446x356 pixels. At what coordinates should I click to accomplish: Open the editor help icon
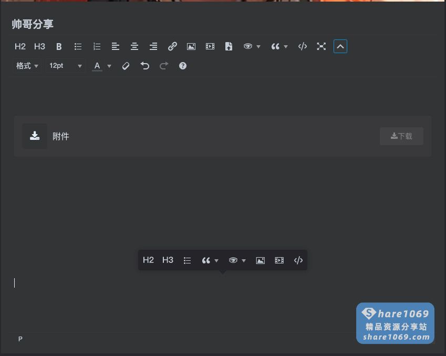point(182,66)
